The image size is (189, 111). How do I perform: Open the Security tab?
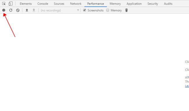153,4
